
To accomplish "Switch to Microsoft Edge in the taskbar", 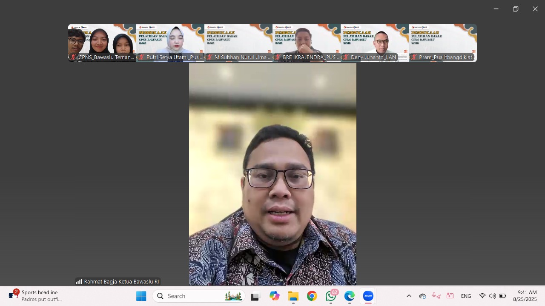I will pyautogui.click(x=350, y=296).
